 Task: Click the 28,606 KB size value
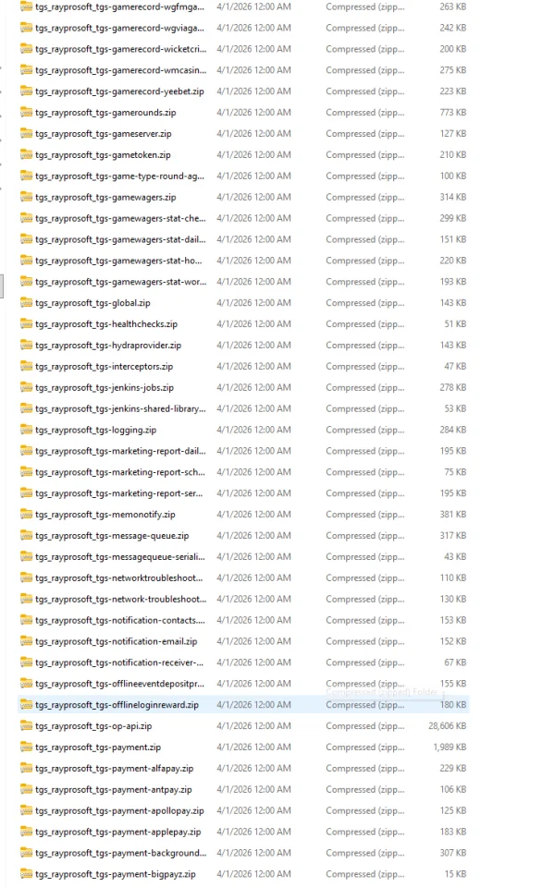pos(448,726)
